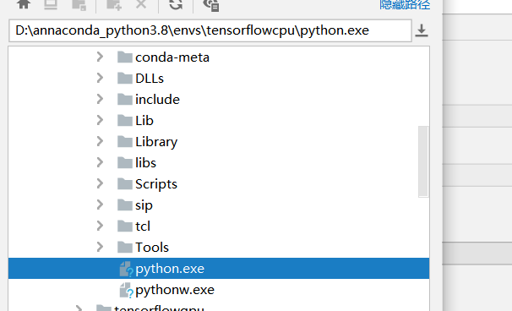Expand the DLLs folder
This screenshot has height=311, width=512.
[x=100, y=78]
